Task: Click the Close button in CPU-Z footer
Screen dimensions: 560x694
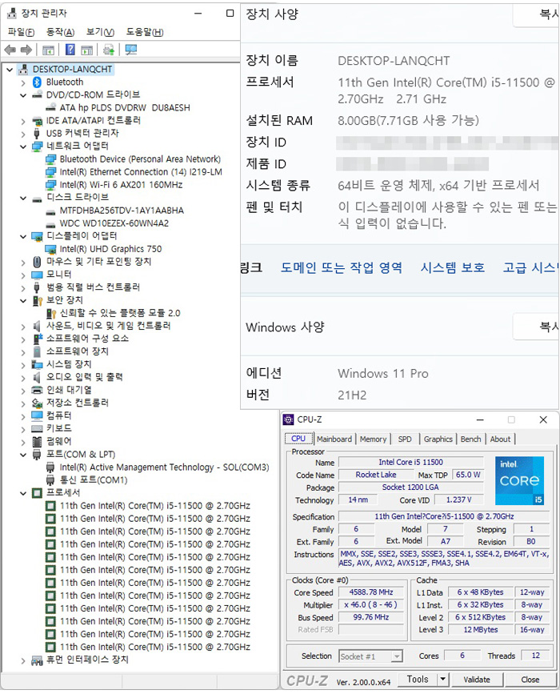Action: [x=530, y=680]
